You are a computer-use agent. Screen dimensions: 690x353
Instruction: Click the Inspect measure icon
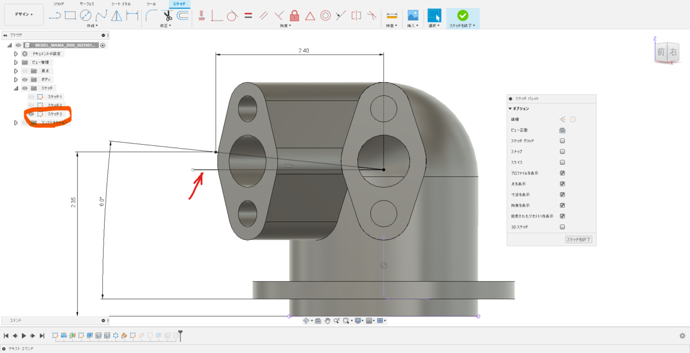[x=392, y=15]
